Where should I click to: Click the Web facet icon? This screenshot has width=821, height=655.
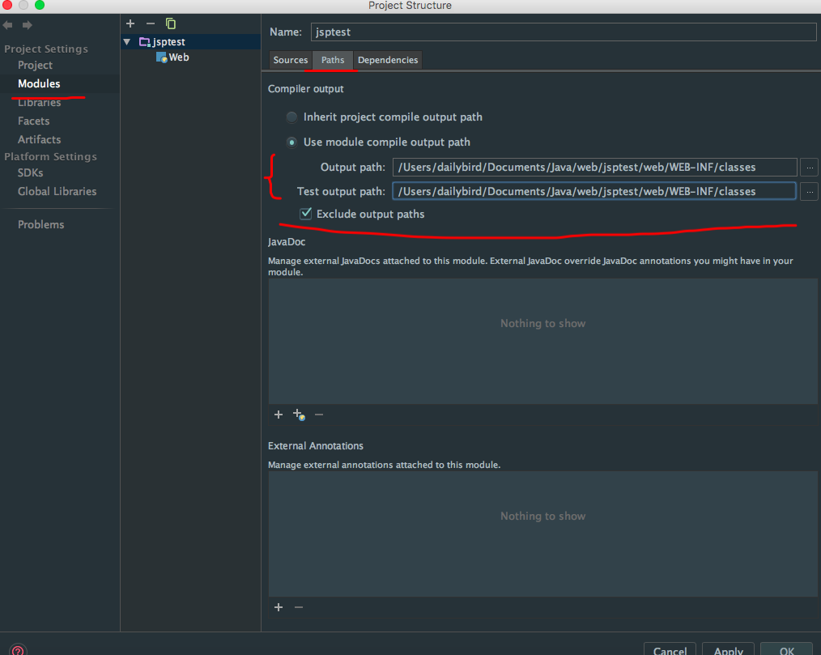pyautogui.click(x=161, y=57)
